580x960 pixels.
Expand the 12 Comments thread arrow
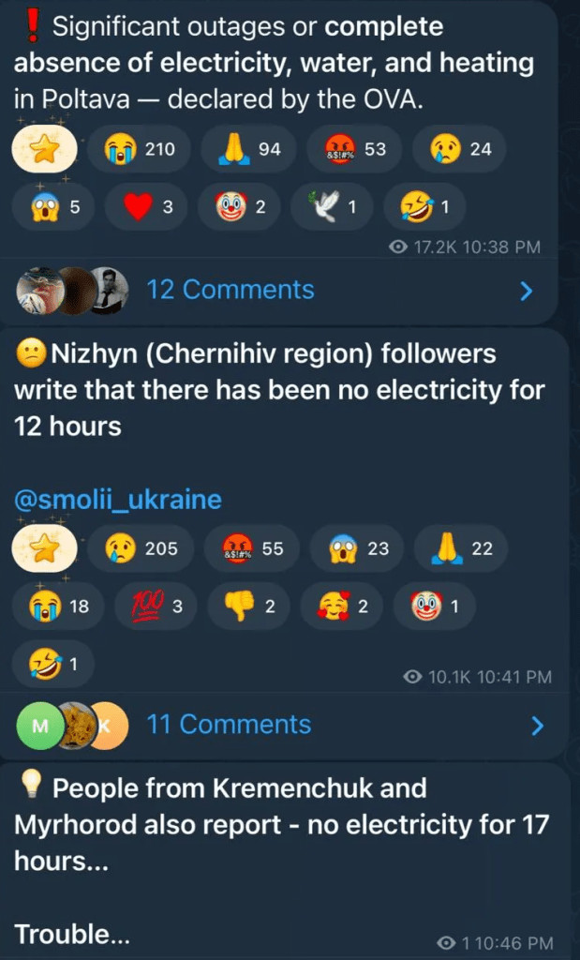click(x=526, y=291)
